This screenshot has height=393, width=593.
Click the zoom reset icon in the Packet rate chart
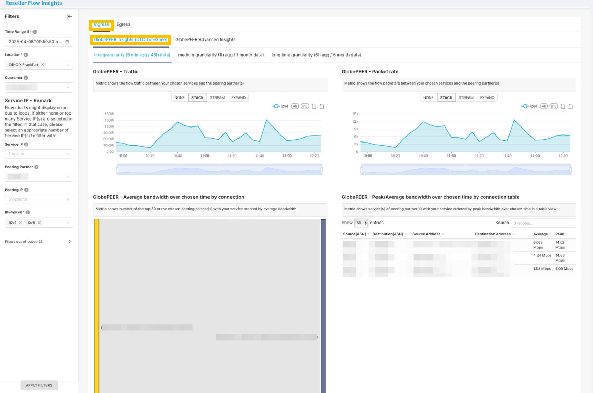click(570, 107)
